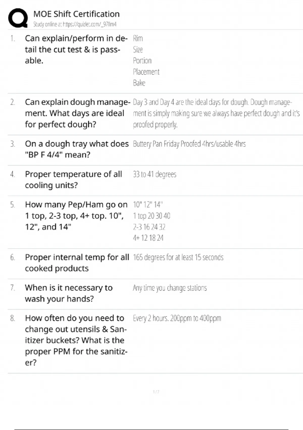This screenshot has width=303, height=430.
Task: Click the Quizlet Q logo
Action: tap(18, 18)
